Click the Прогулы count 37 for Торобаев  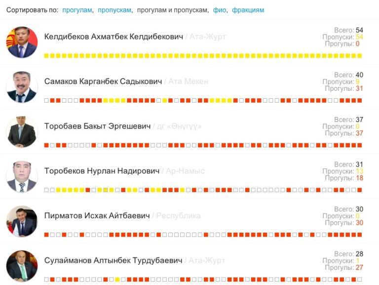[359, 133]
